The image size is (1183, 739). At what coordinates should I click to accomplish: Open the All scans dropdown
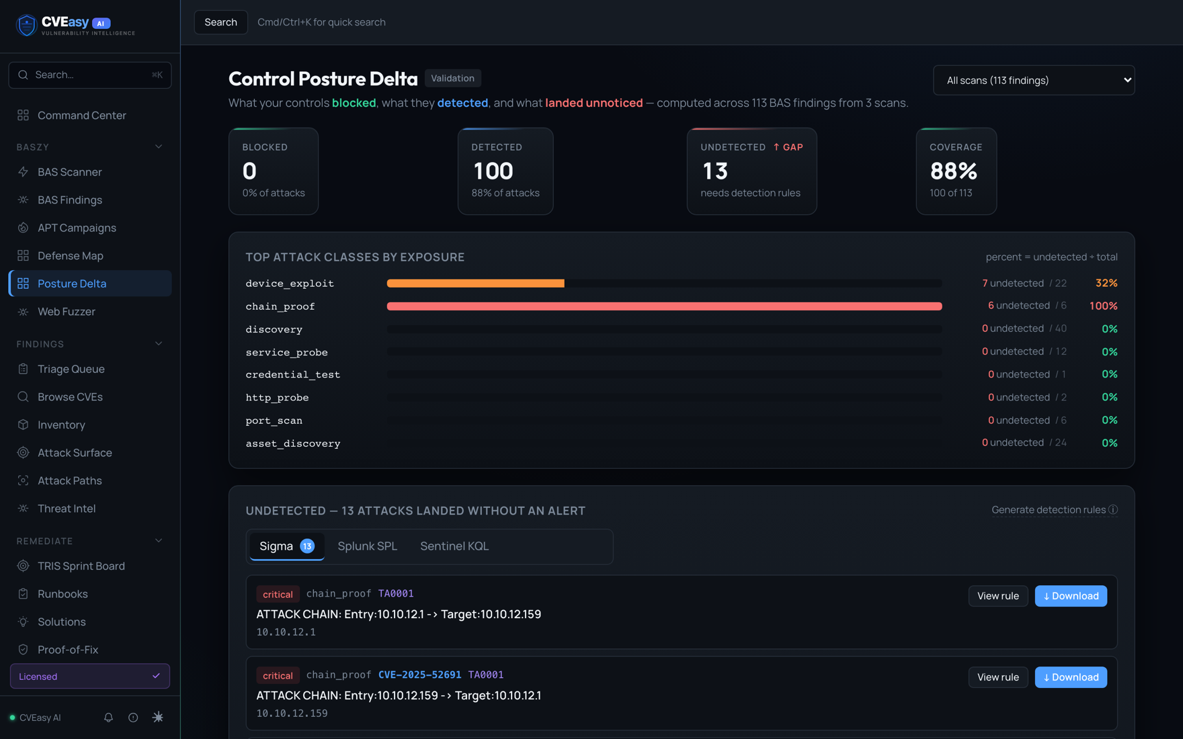click(x=1034, y=80)
